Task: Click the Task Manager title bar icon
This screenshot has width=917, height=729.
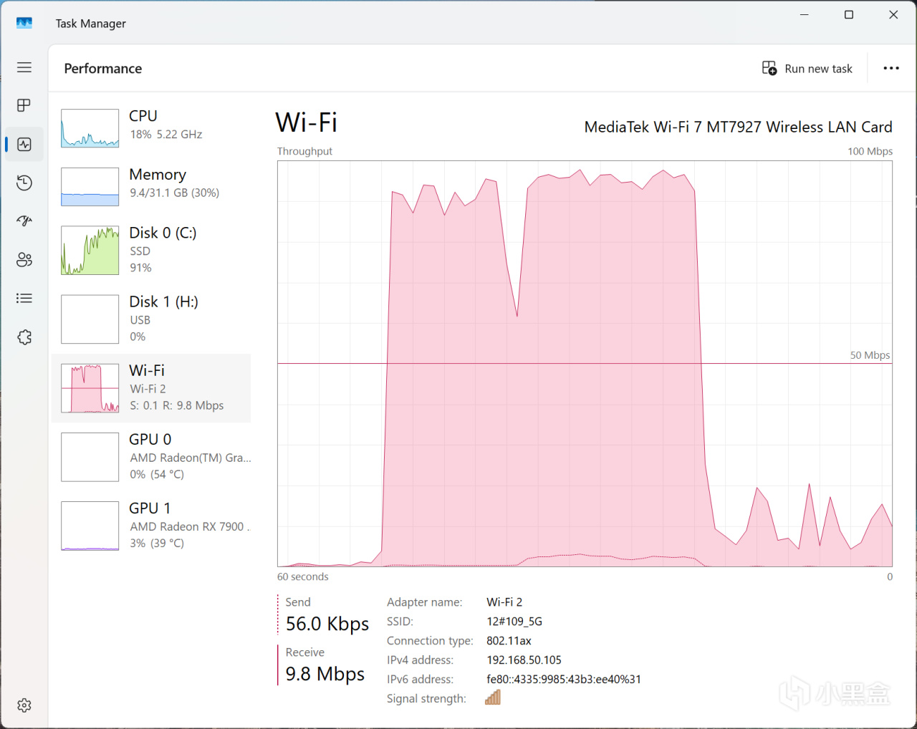Action: [x=24, y=23]
